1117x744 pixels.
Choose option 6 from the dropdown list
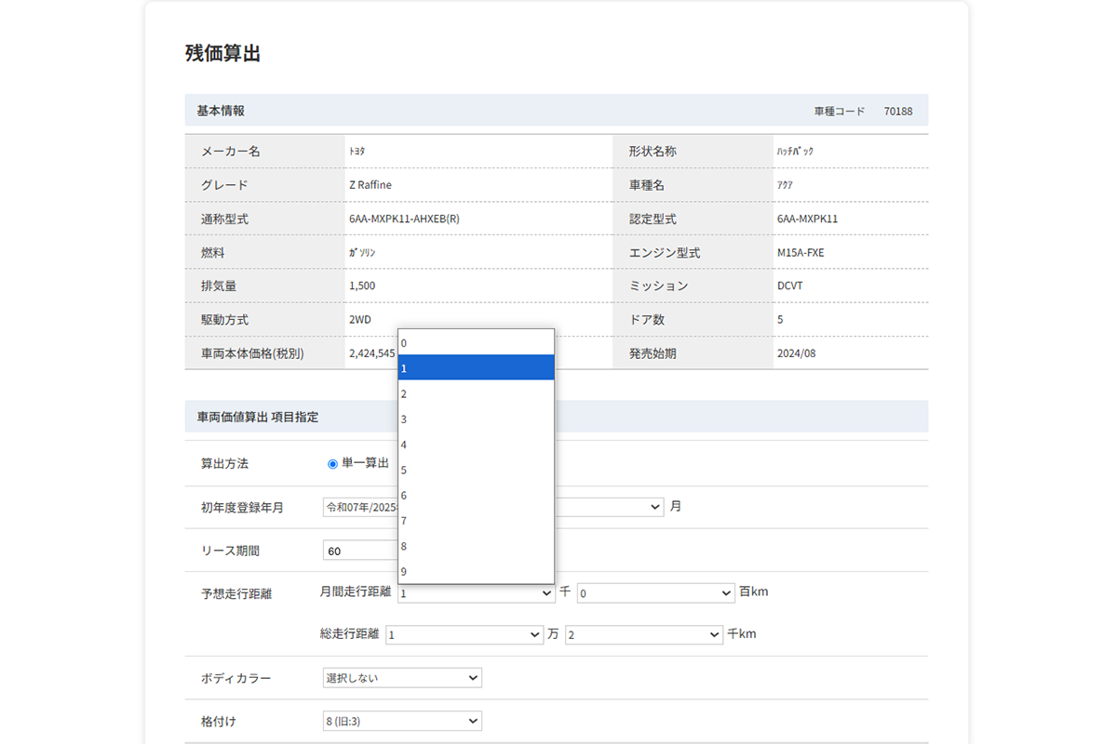pyautogui.click(x=476, y=495)
